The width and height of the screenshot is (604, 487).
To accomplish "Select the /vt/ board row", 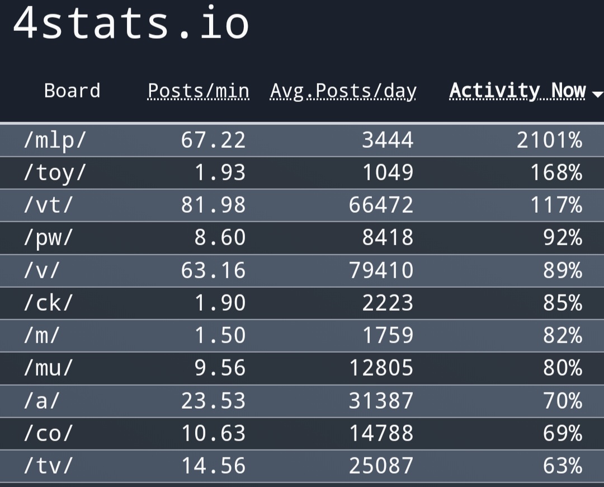I will (x=302, y=205).
